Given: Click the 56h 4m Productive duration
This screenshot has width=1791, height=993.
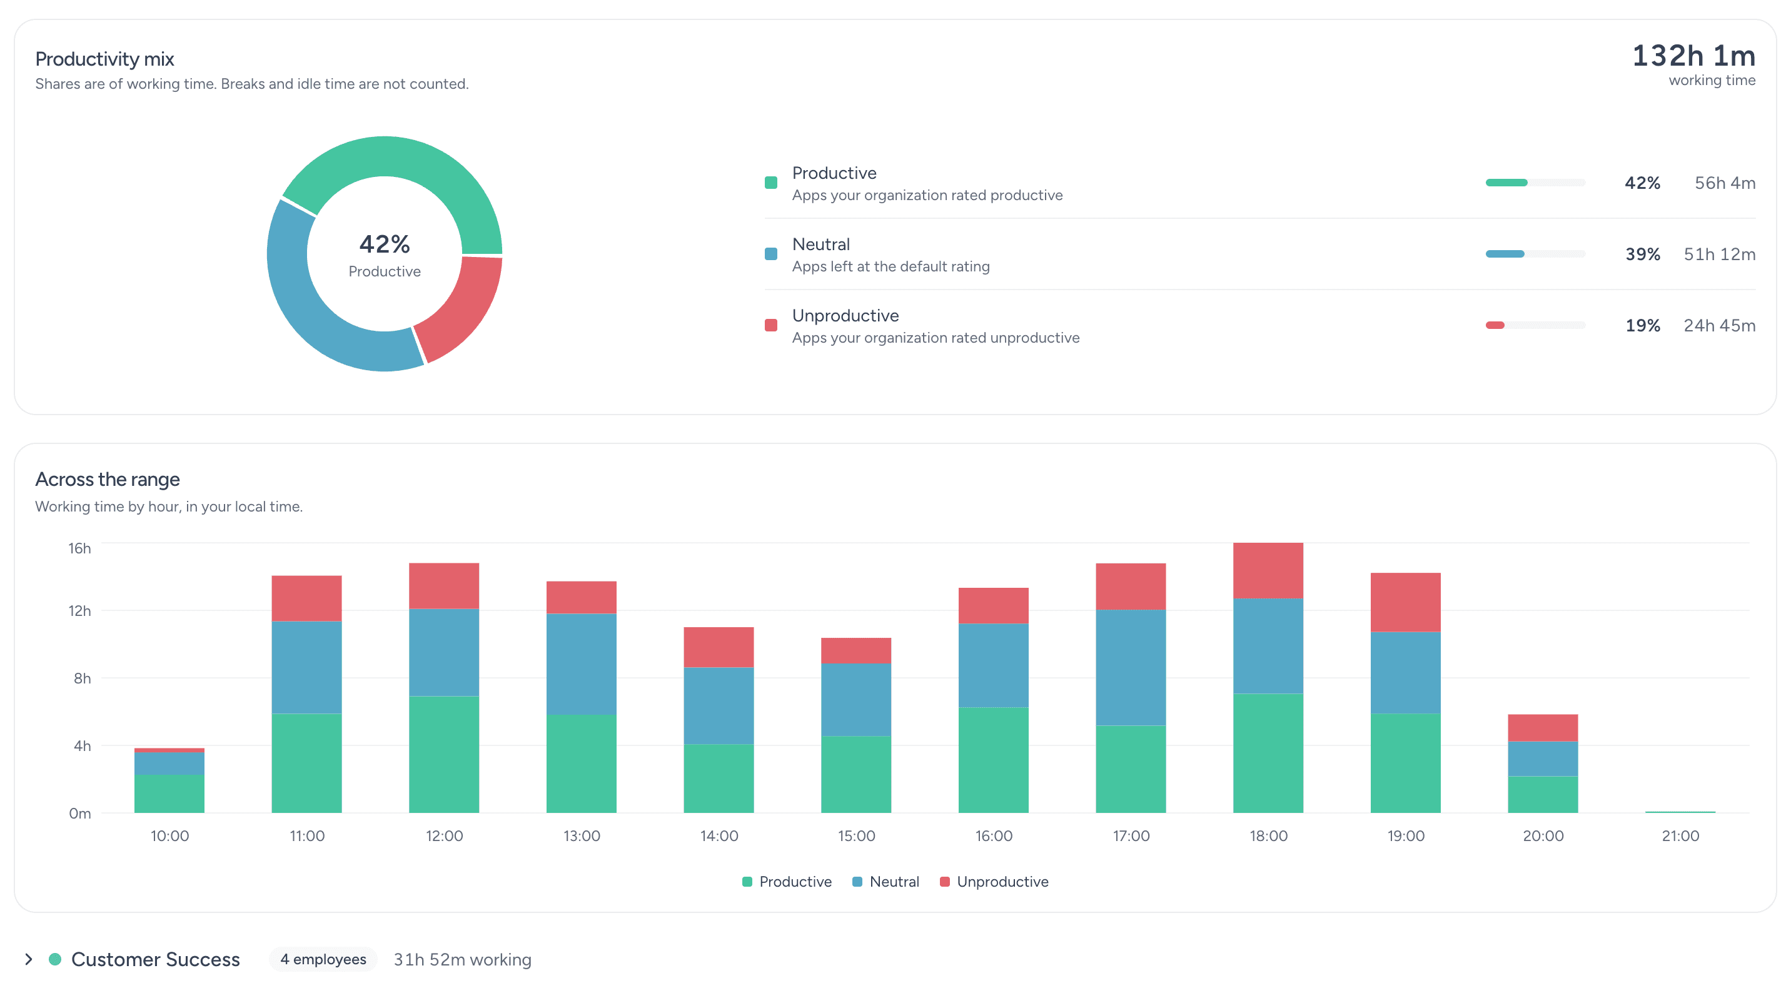Looking at the screenshot, I should (1724, 183).
